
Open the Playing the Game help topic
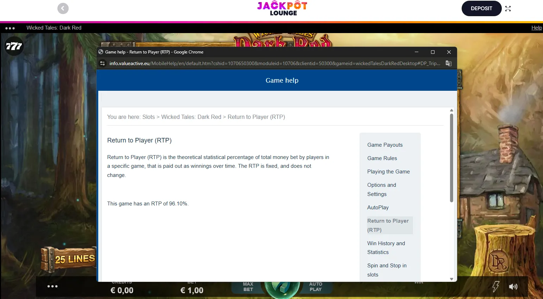tap(388, 172)
